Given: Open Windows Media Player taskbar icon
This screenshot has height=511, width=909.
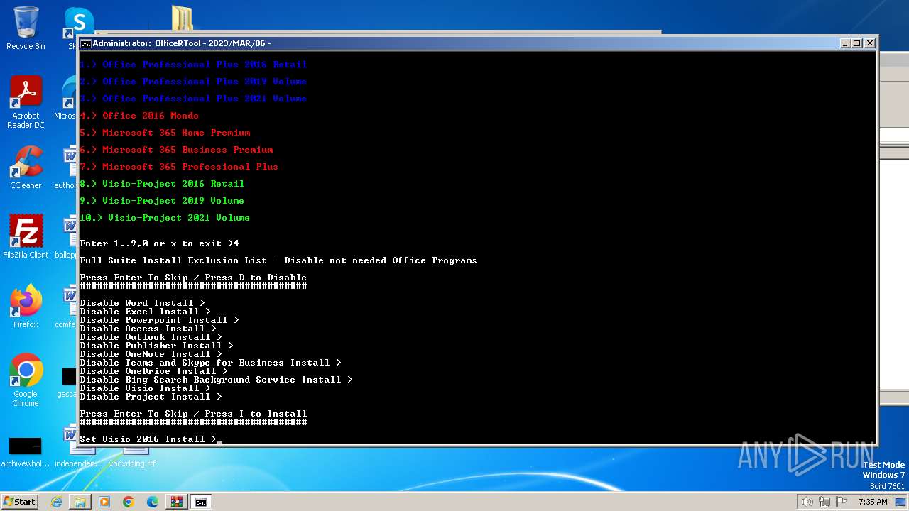Looking at the screenshot, I should coord(104,502).
